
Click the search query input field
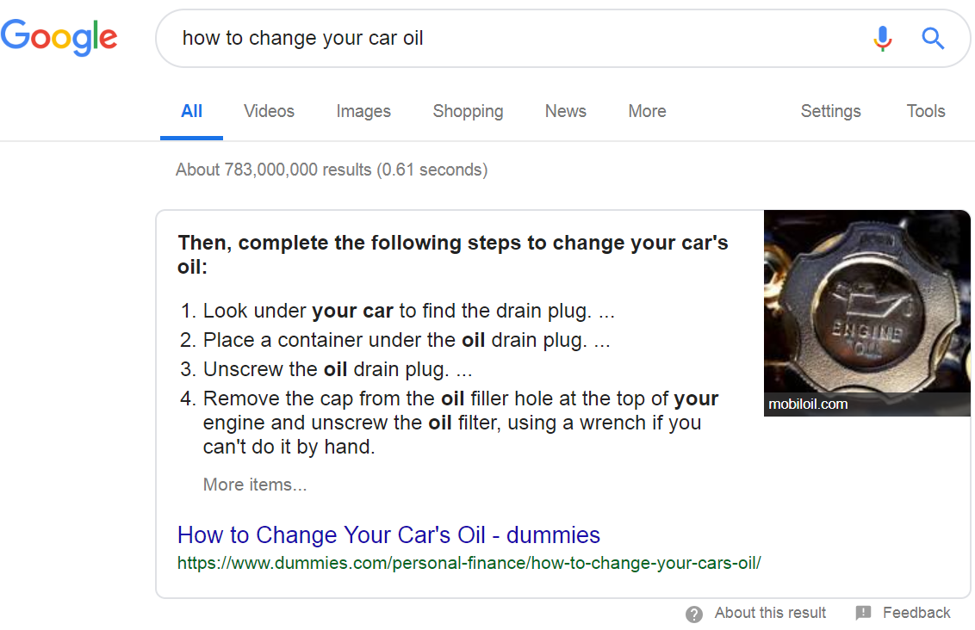pyautogui.click(x=516, y=39)
